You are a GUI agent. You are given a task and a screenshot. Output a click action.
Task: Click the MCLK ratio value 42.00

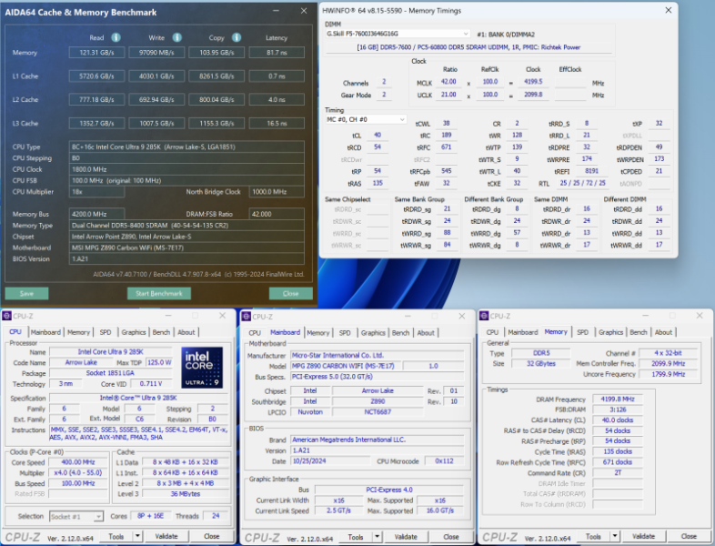point(448,82)
